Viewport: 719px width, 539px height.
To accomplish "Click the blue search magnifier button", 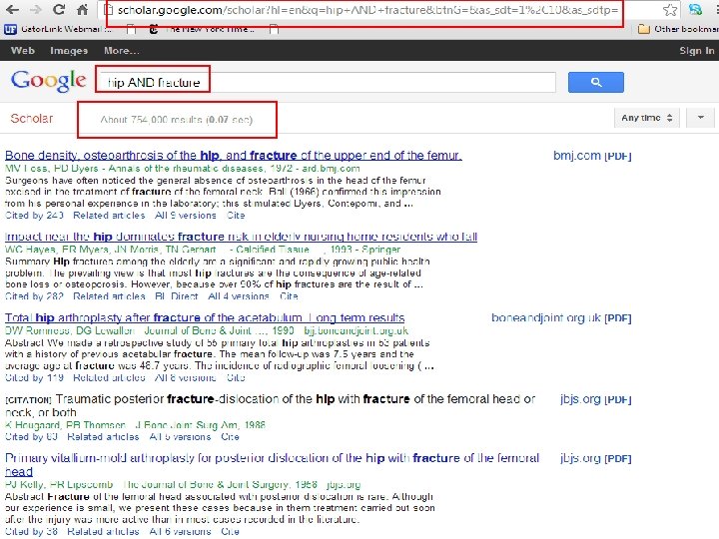I will 595,82.
